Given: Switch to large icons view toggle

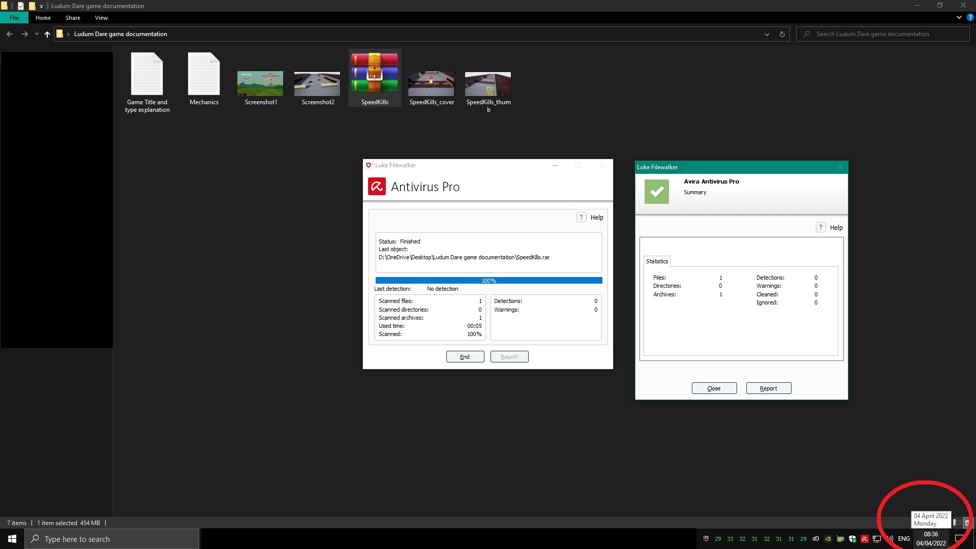Looking at the screenshot, I should tap(967, 523).
